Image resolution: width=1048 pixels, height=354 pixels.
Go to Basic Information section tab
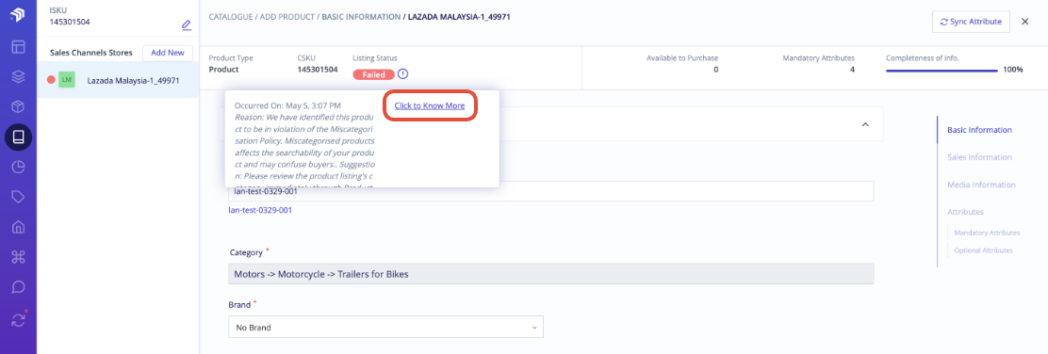coord(979,130)
